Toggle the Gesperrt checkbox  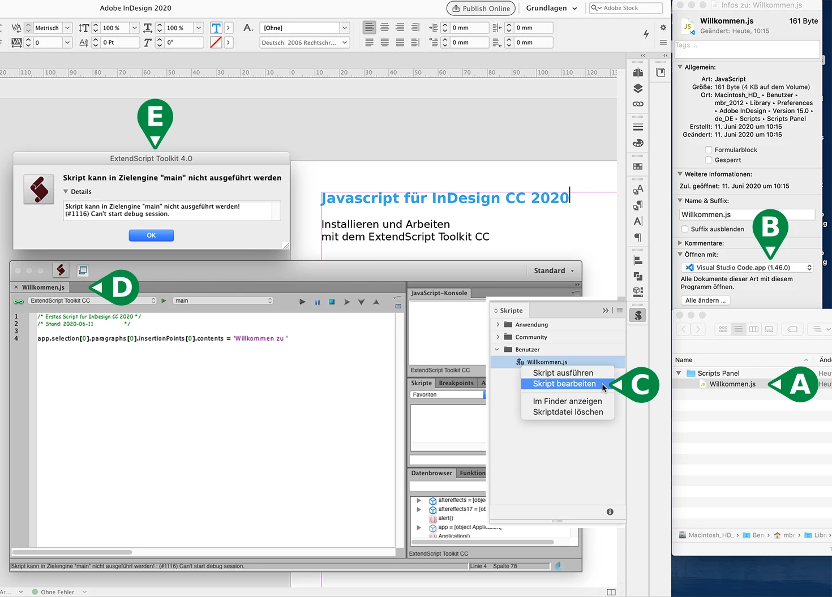[709, 160]
